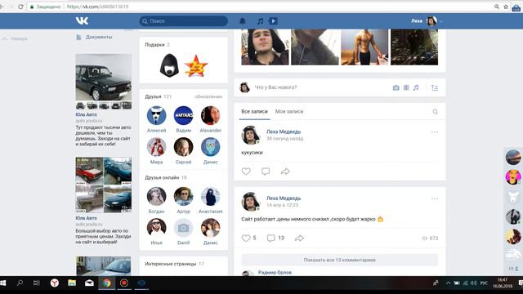This screenshot has height=294, width=523.
Task: Comment on the 'кукусики' post
Action: point(266,171)
